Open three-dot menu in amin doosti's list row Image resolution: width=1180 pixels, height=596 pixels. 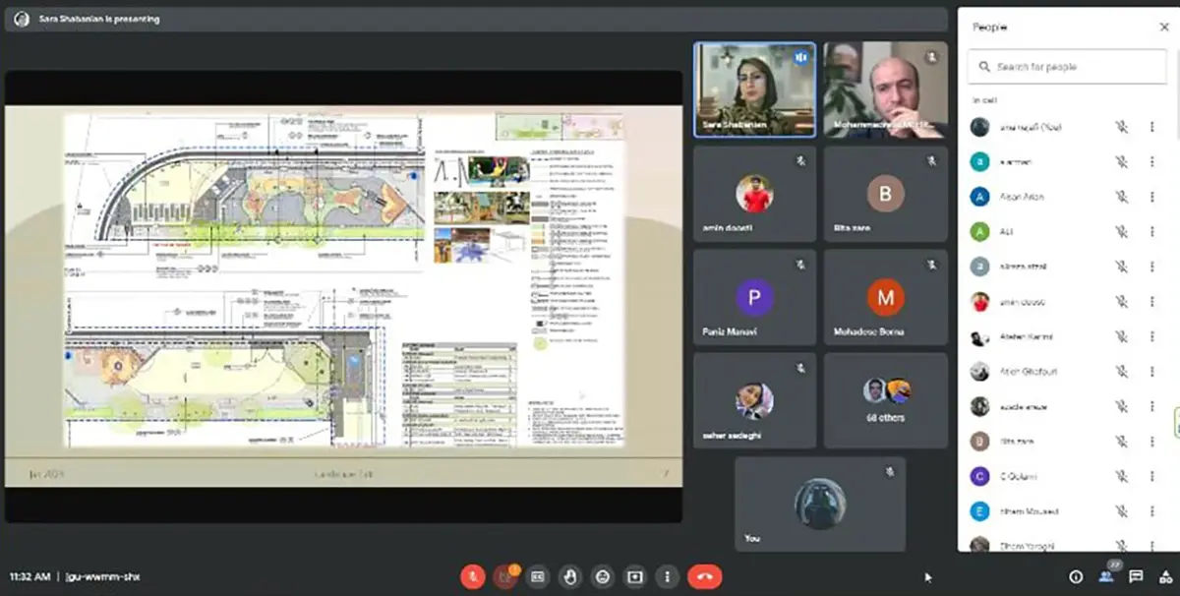pos(1151,302)
